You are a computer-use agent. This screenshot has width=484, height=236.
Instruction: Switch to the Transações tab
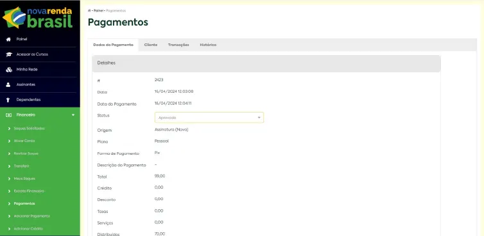pyautogui.click(x=178, y=45)
